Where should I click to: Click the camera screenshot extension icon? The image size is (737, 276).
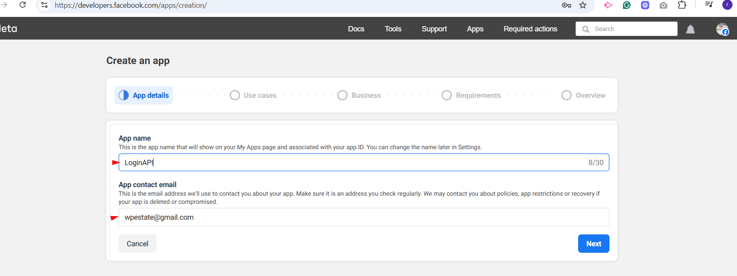pos(663,5)
